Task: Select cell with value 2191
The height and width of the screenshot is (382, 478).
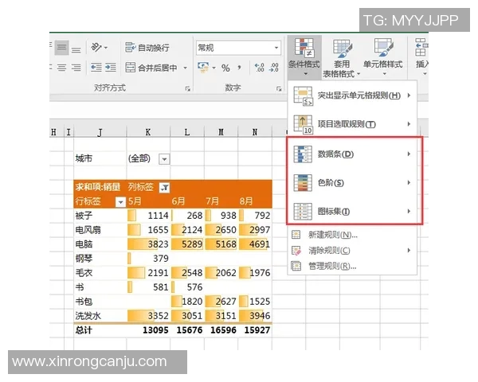Action: 148,273
